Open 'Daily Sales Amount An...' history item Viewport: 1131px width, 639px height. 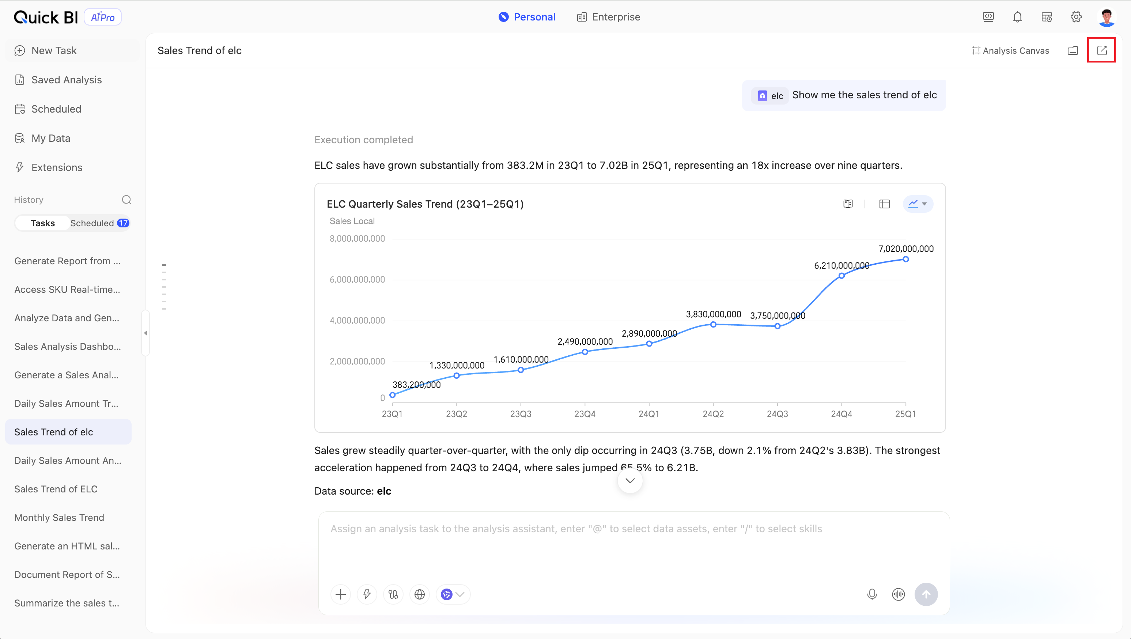click(68, 461)
